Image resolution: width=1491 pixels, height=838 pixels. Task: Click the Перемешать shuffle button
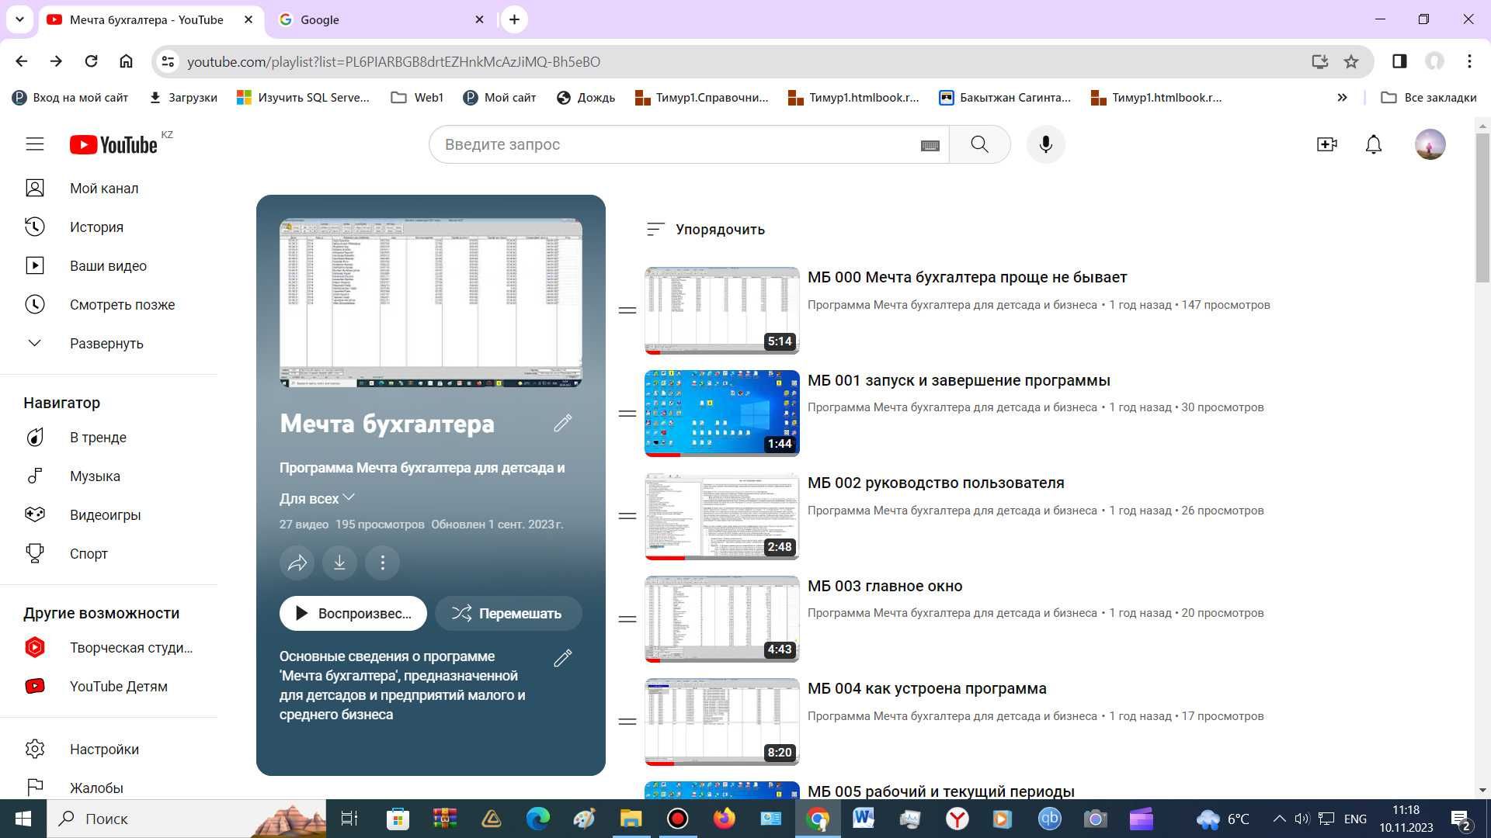click(508, 614)
